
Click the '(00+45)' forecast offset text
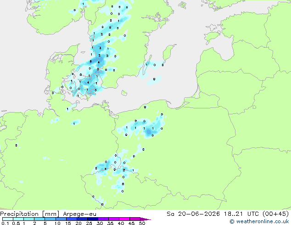pos(275,214)
